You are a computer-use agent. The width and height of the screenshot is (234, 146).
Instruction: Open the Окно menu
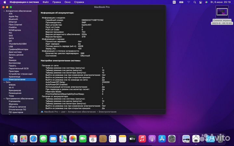(68, 2)
